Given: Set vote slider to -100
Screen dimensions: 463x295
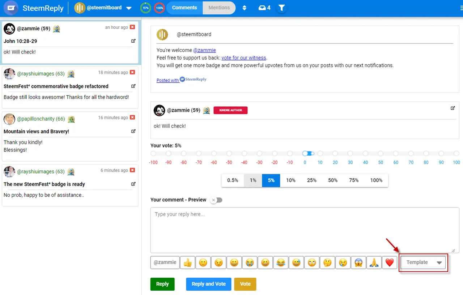Looking at the screenshot, I should 153,154.
